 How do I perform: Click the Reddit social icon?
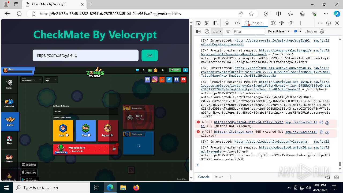tap(162, 79)
